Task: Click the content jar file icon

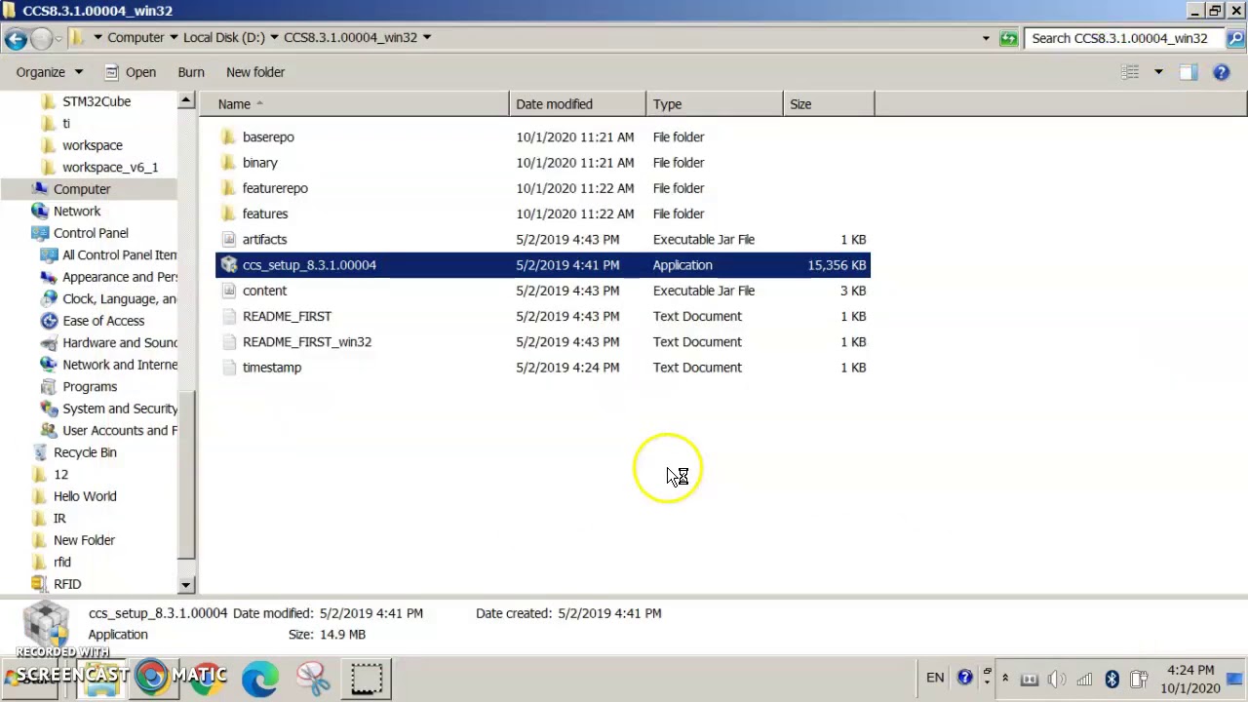Action: coord(229,291)
